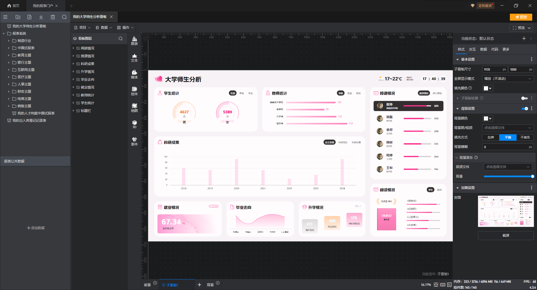Expand the 制造行业 folder
537x290 pixels.
tap(9, 40)
